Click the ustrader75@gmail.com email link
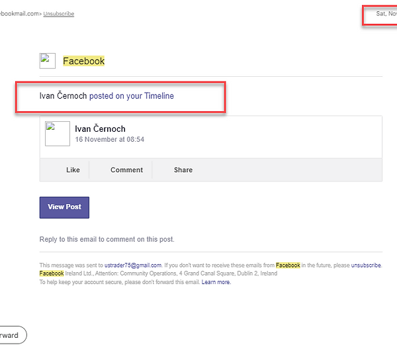This screenshot has width=397, height=349. click(133, 265)
